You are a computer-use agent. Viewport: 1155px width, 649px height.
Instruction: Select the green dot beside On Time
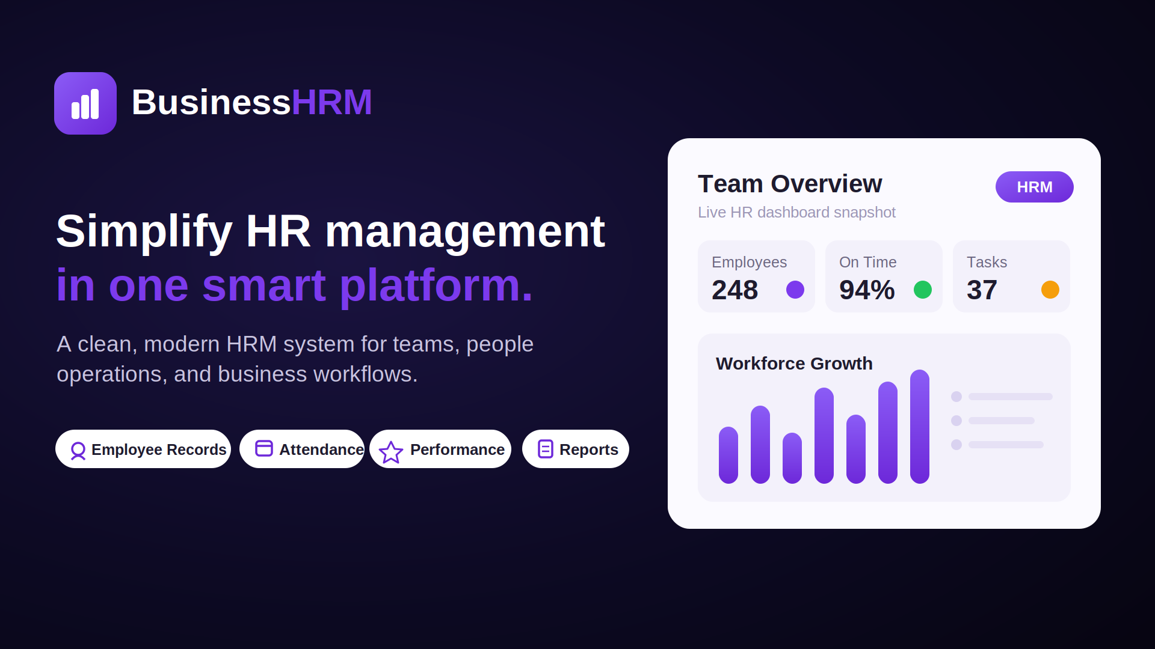pyautogui.click(x=923, y=290)
